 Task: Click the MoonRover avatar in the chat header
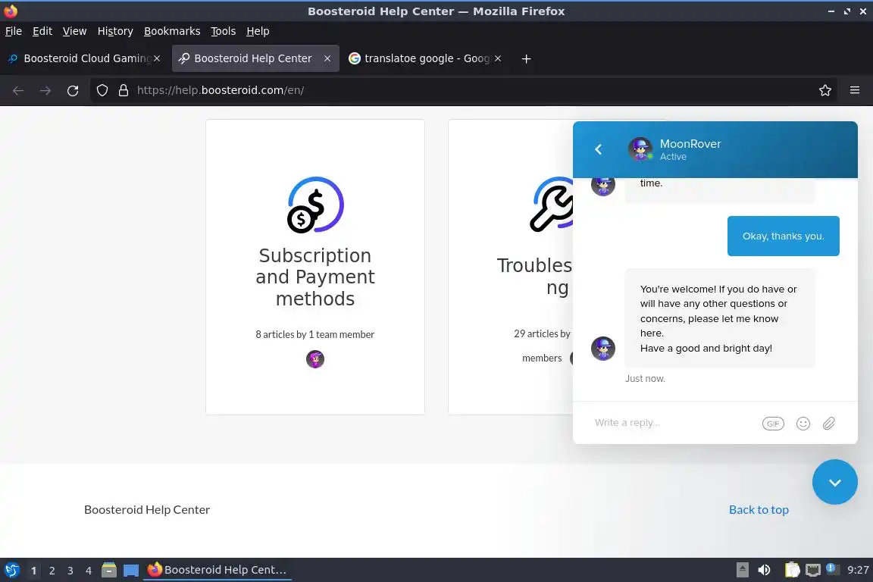(x=640, y=149)
